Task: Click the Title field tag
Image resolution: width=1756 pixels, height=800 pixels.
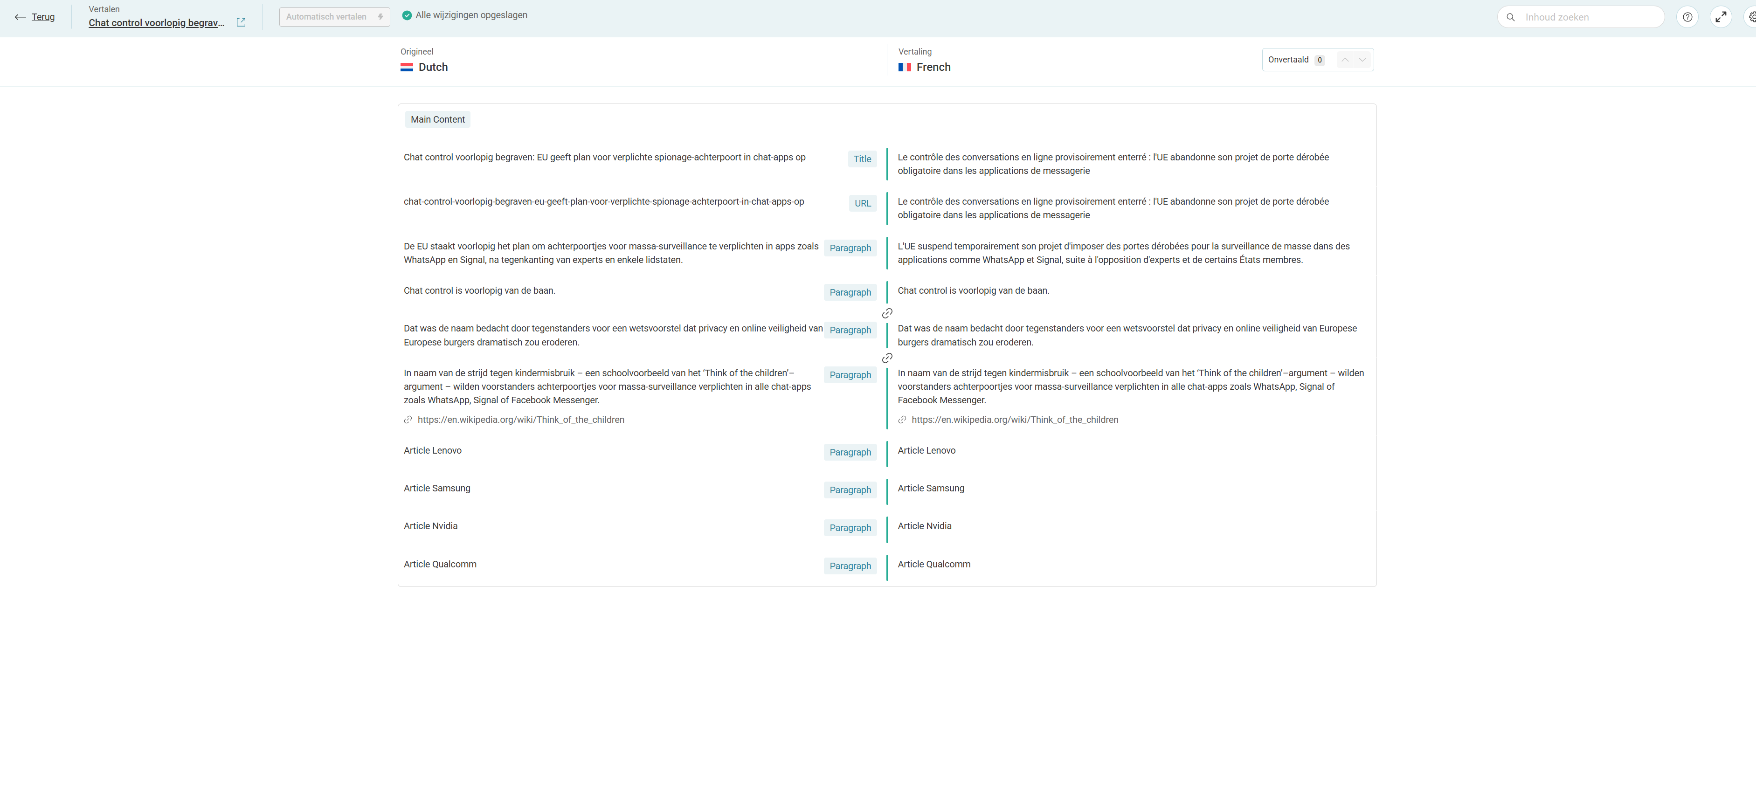Action: (862, 159)
